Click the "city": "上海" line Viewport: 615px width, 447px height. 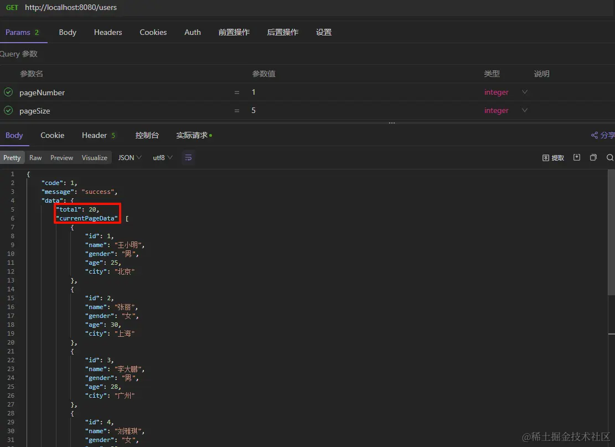(110, 333)
